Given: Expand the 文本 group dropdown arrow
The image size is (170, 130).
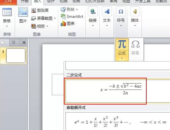Looking at the screenshot, I should click(107, 26).
